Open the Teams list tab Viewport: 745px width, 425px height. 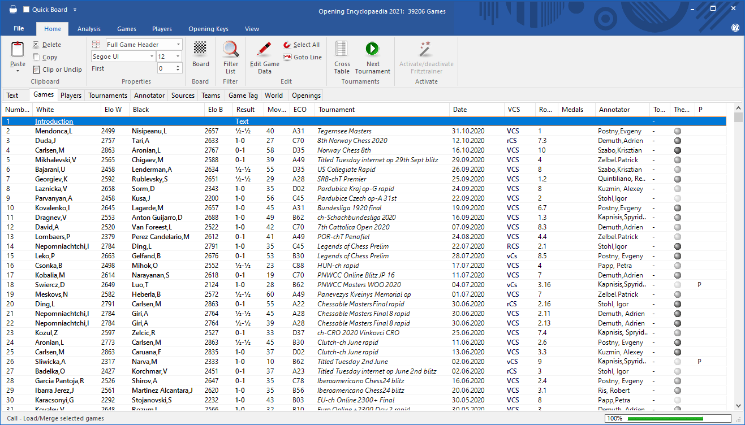click(x=211, y=96)
